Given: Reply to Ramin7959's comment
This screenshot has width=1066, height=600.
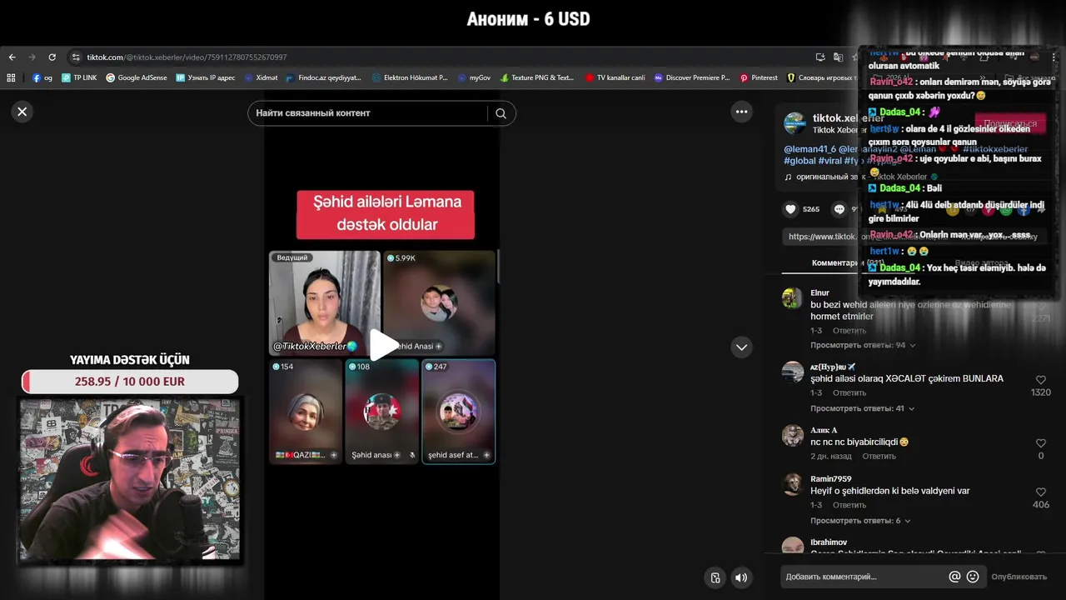Looking at the screenshot, I should pyautogui.click(x=849, y=505).
